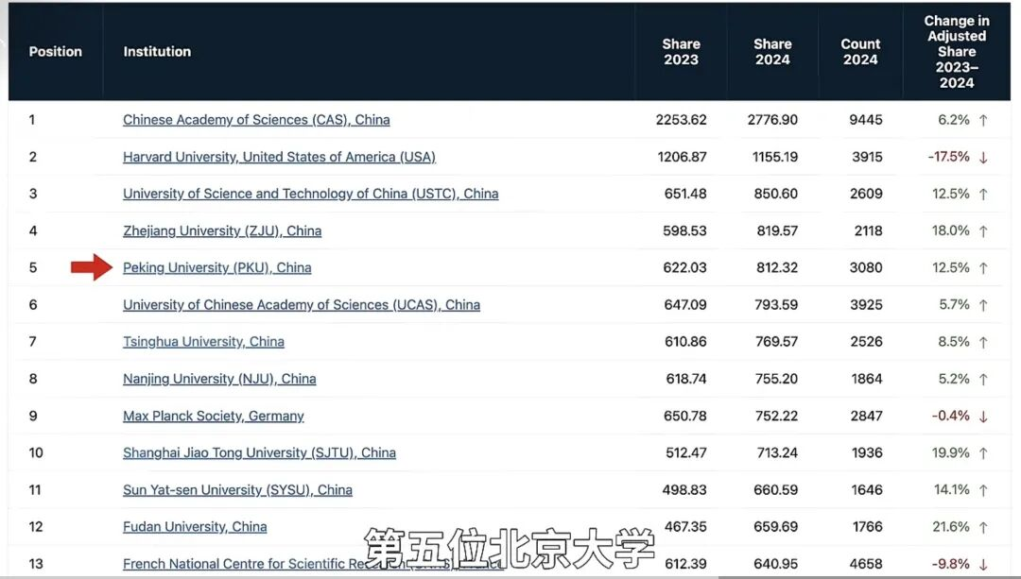Click the Position column header

click(56, 52)
